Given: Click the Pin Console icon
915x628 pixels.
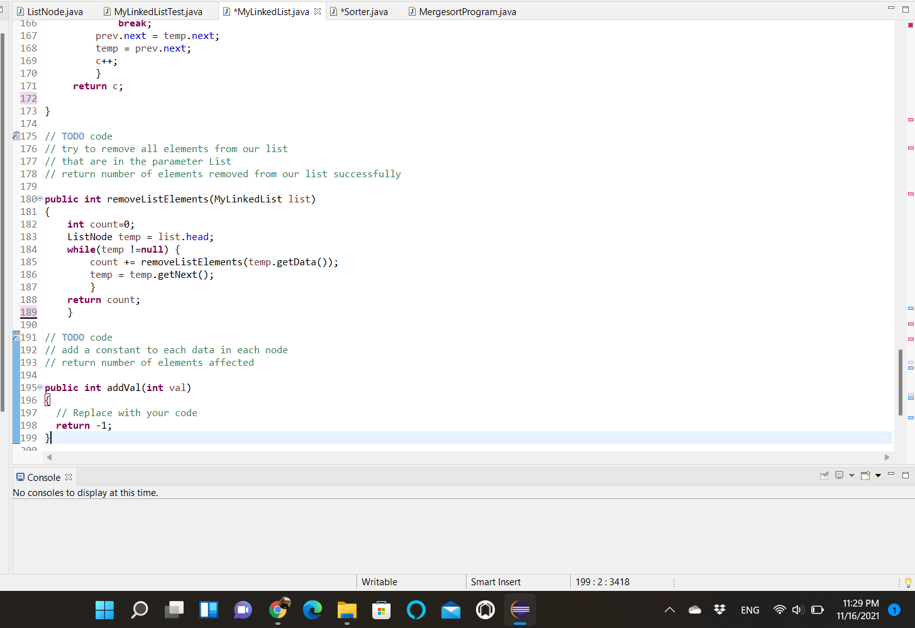Looking at the screenshot, I should [824, 475].
